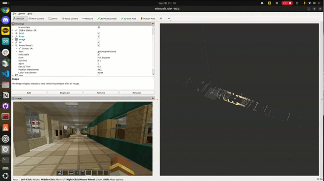Screen dimensions: 324x181
Task: Click the Minecraft camera image view
Action: (83, 139)
